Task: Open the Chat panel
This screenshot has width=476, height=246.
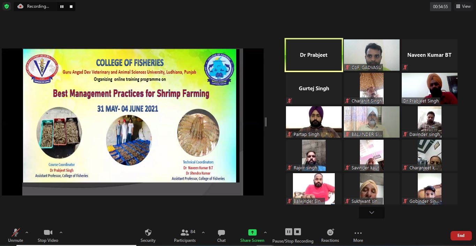Action: point(221,236)
